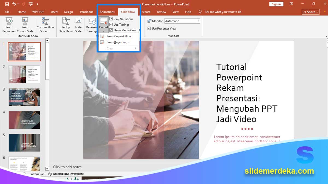Click the Hide Slide icon
The image size is (328, 184).
click(x=78, y=21)
